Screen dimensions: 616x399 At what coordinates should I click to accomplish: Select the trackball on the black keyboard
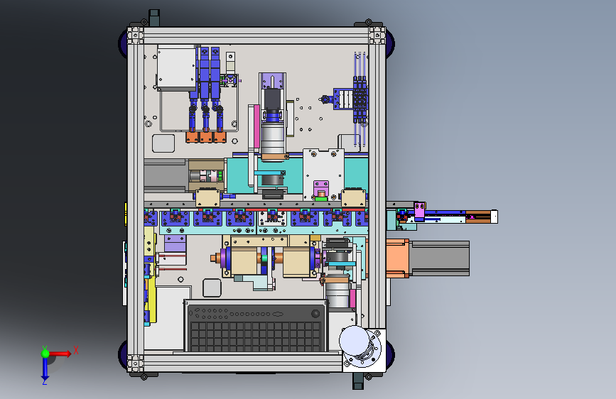click(x=315, y=313)
